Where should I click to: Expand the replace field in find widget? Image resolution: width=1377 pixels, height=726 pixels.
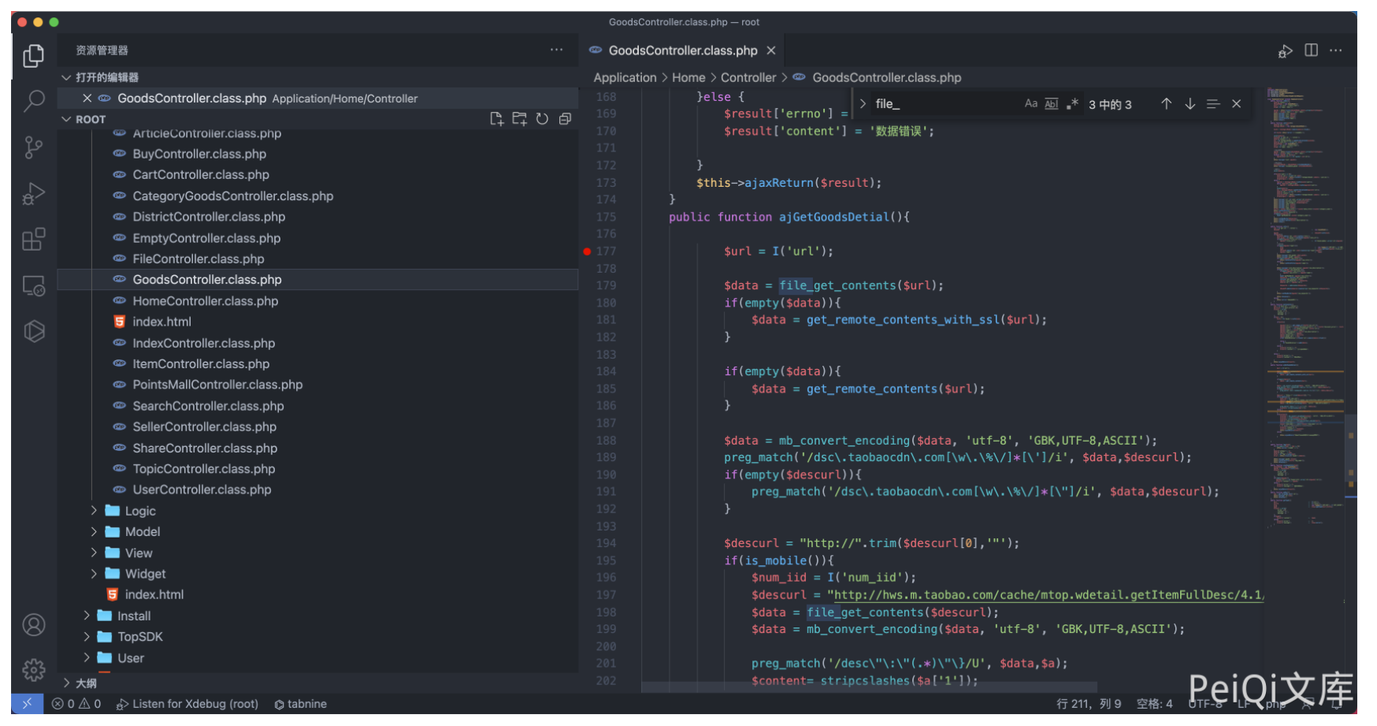click(x=863, y=104)
